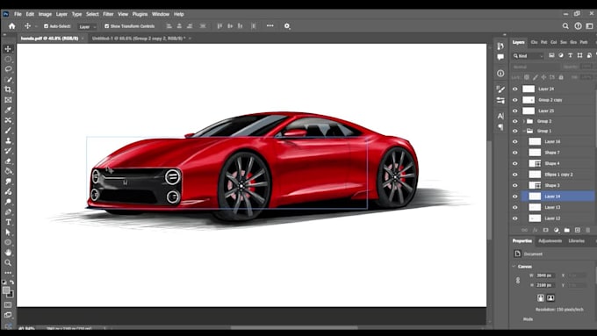Open the Search magnifier at top right
The image size is (597, 336).
point(565,25)
